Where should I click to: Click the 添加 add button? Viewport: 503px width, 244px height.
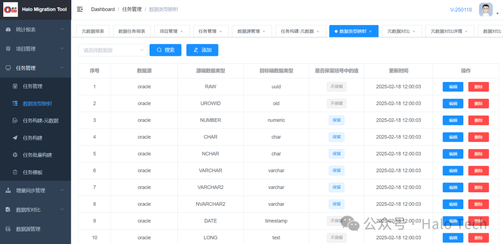point(203,50)
